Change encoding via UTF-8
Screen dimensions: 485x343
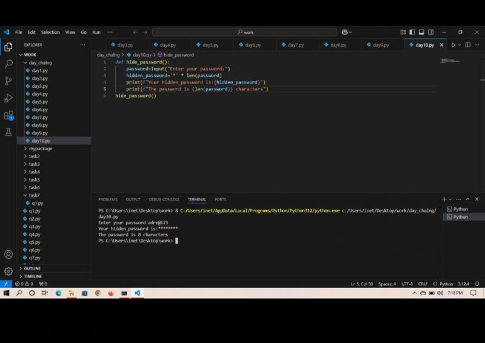pos(407,284)
